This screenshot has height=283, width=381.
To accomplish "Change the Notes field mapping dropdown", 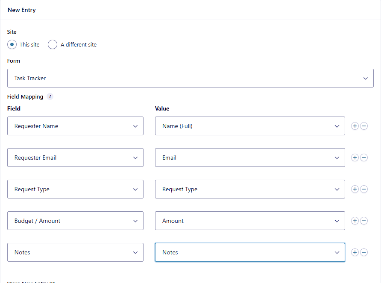I will point(75,252).
